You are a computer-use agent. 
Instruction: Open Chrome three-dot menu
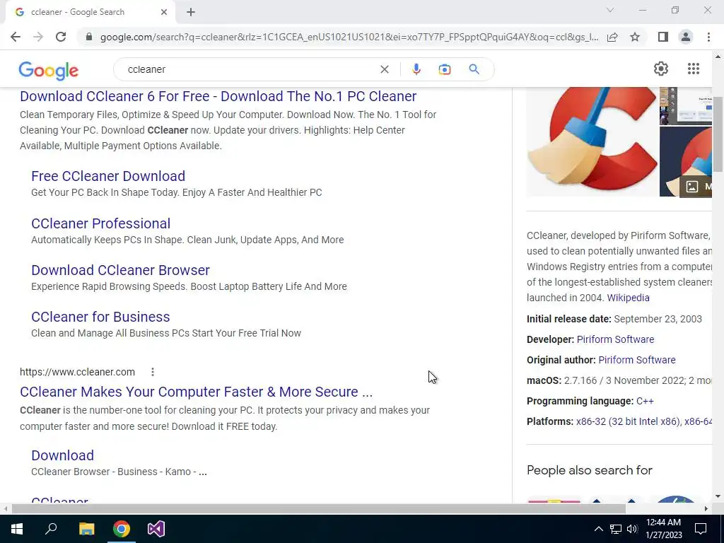pyautogui.click(x=708, y=37)
